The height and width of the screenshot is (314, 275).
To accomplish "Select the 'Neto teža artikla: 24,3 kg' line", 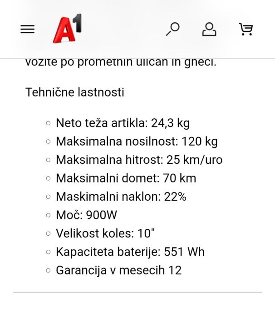I will tap(123, 123).
